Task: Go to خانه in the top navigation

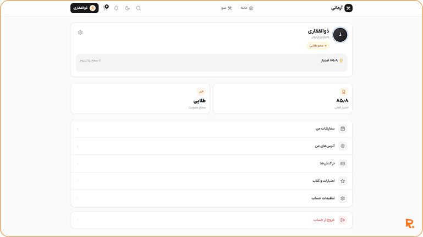Action: 247,8
